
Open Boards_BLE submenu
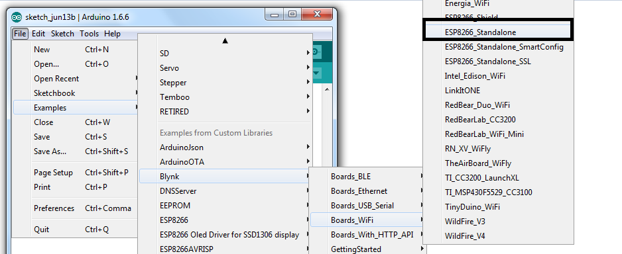367,177
